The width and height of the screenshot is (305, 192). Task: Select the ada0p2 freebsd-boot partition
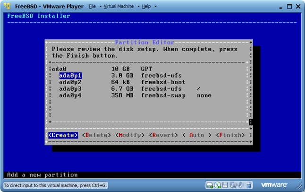[148, 82]
